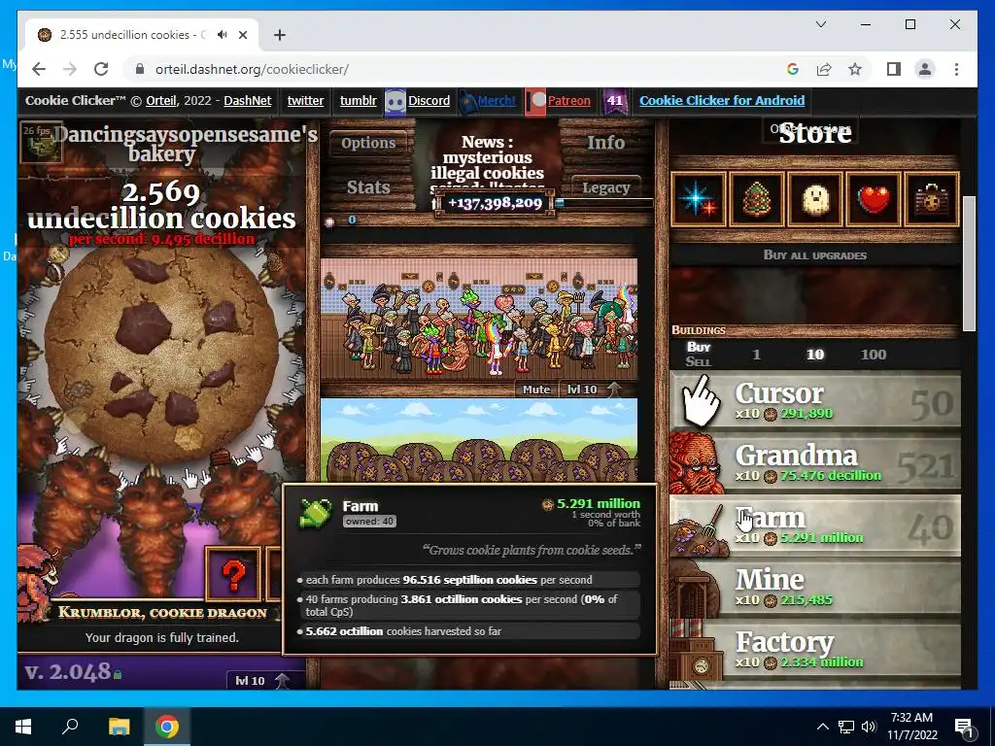Buy Factory building

tap(815, 651)
